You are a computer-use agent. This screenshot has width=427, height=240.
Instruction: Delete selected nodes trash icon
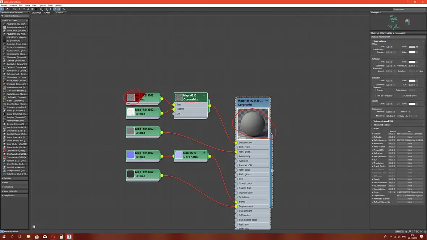[19, 9]
